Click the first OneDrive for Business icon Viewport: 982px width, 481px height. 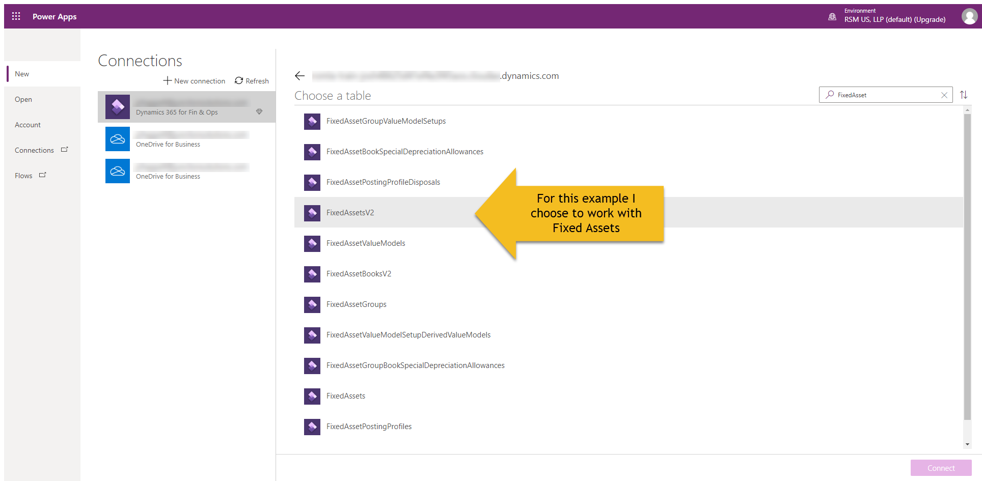click(x=118, y=139)
